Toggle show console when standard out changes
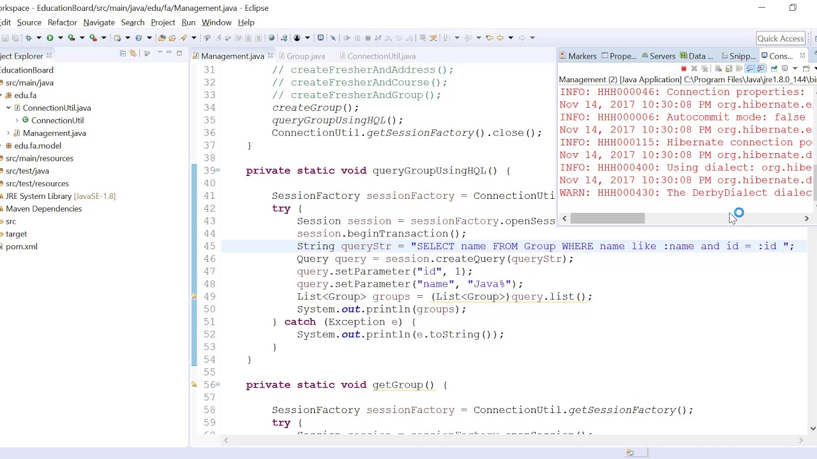Viewport: 817px width, 459px height. click(x=750, y=68)
